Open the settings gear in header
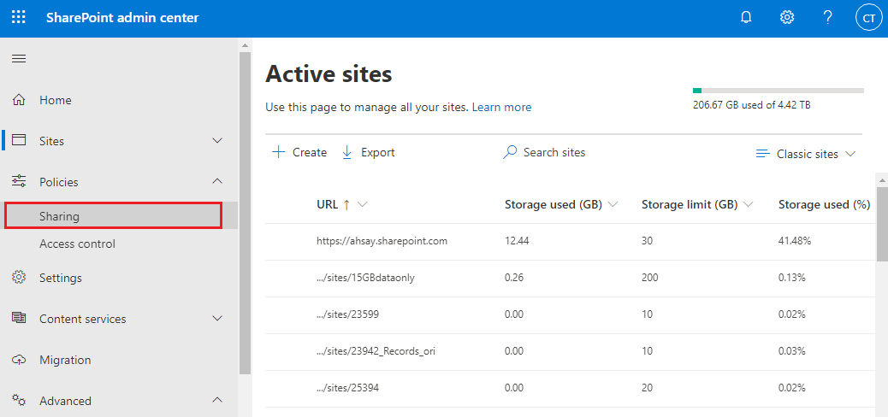 (787, 18)
